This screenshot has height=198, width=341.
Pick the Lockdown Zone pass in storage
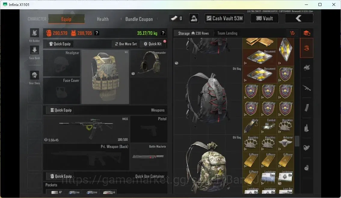click(268, 178)
